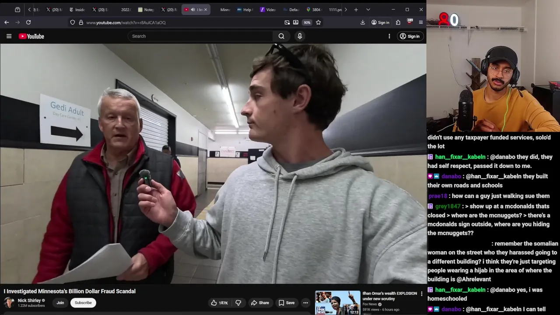
Task: Reload the page with refresh icon
Action: tap(28, 22)
